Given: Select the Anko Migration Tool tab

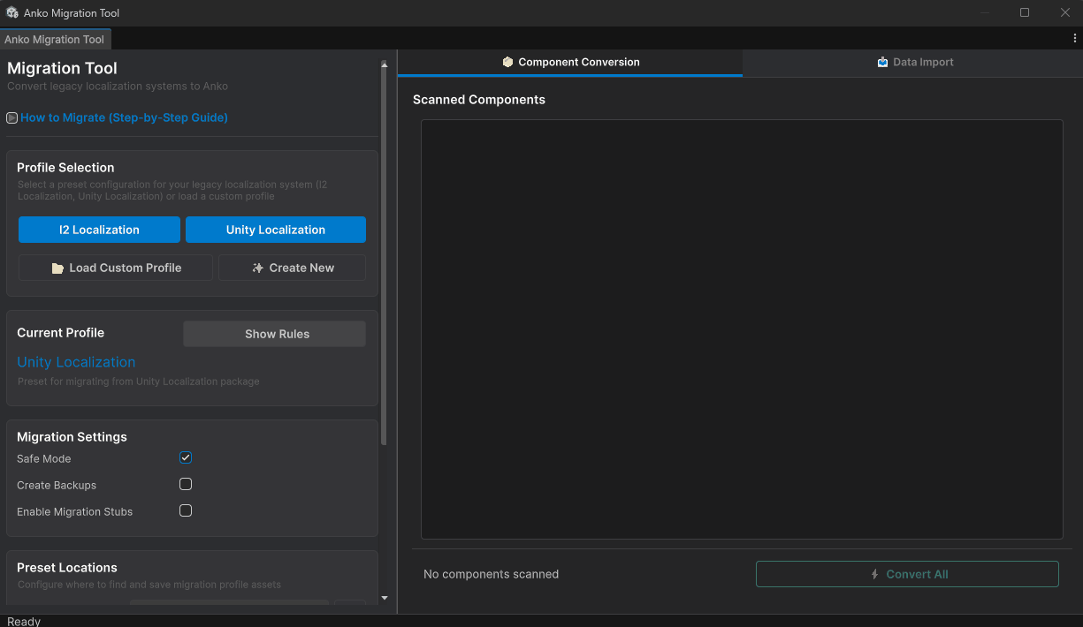Looking at the screenshot, I should click(x=56, y=39).
